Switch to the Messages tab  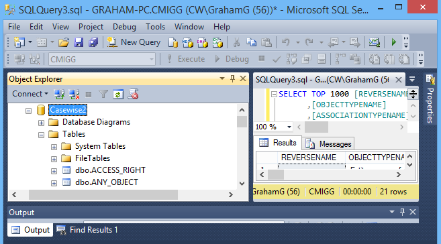[x=328, y=143]
